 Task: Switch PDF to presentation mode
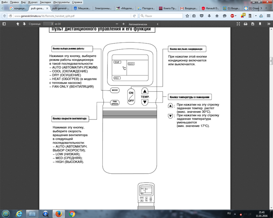[x=238, y=24]
